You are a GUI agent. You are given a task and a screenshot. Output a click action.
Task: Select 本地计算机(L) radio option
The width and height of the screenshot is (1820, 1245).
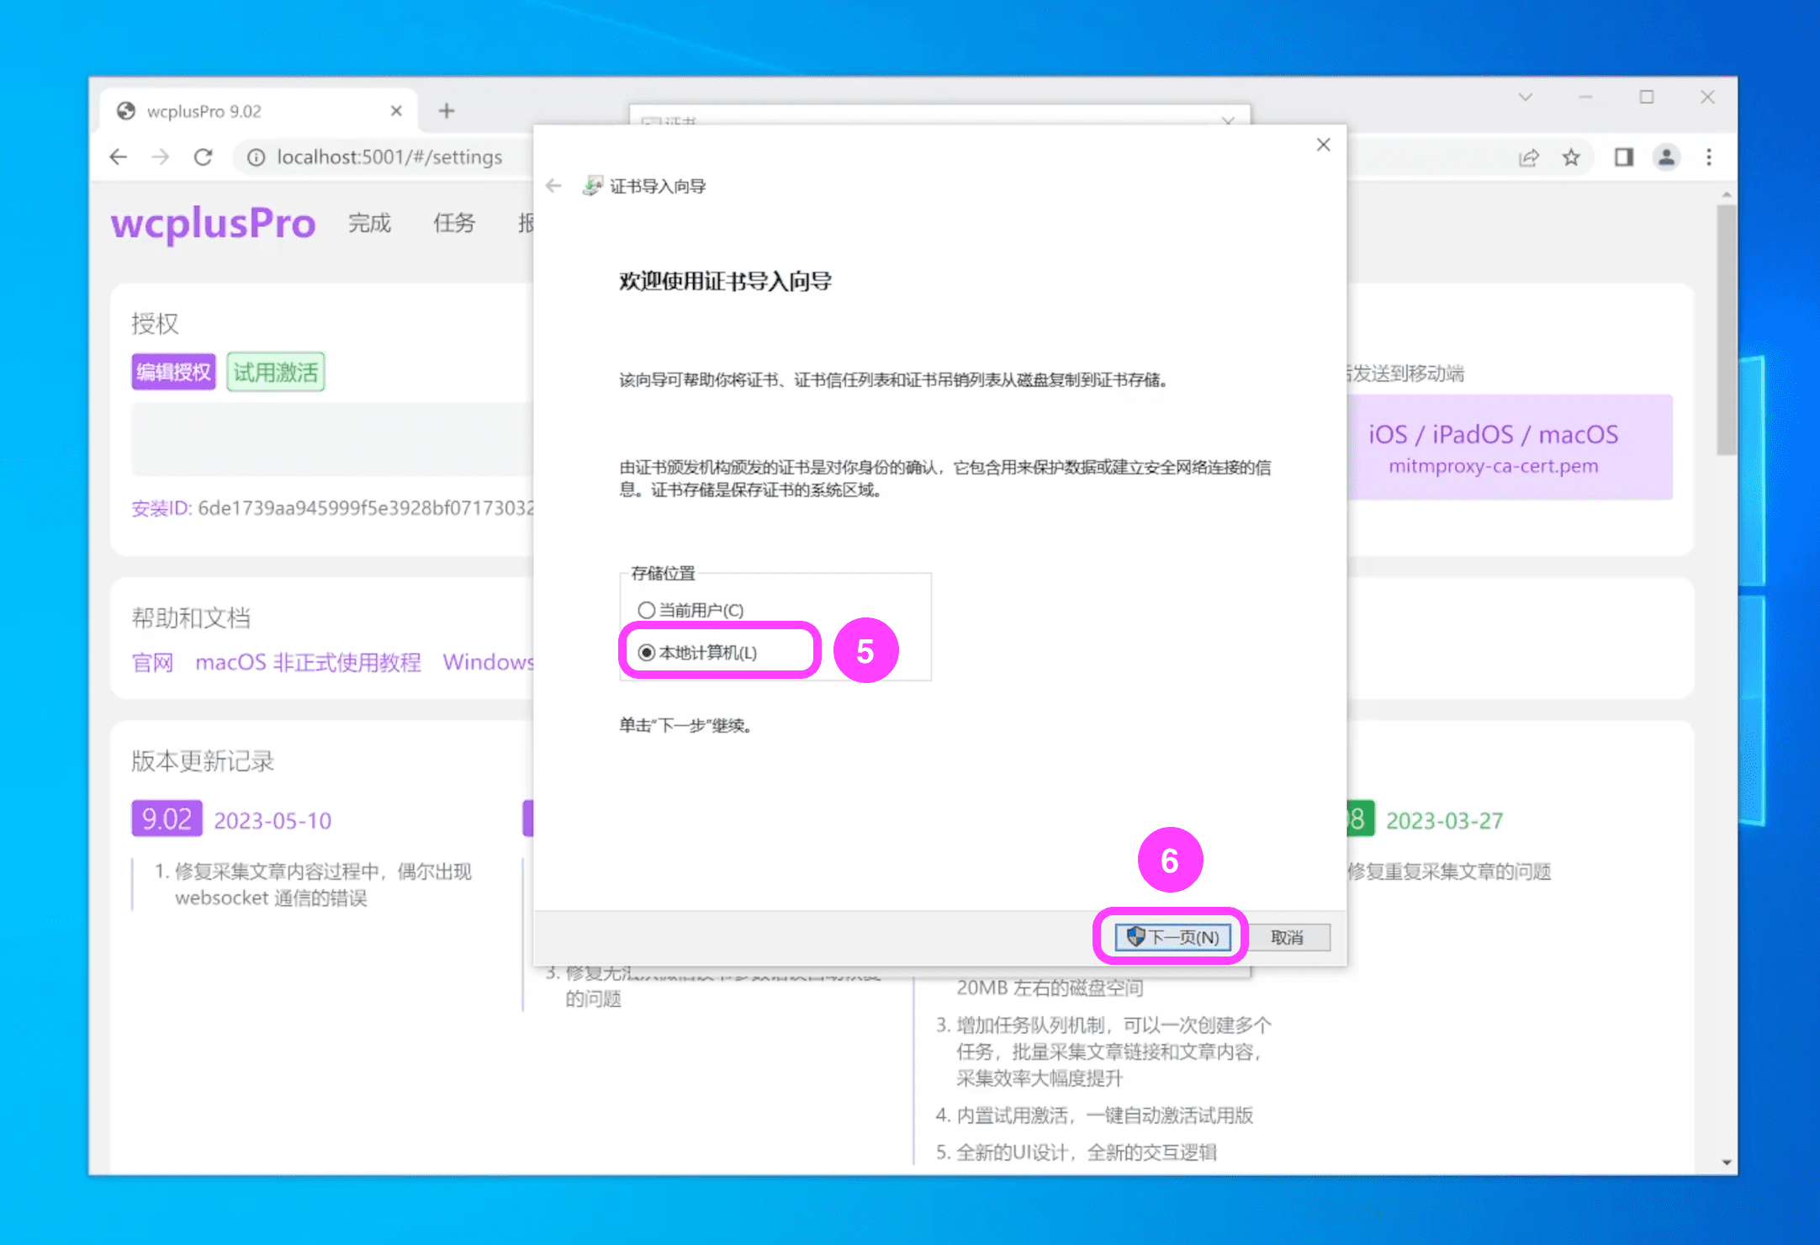[x=647, y=652]
